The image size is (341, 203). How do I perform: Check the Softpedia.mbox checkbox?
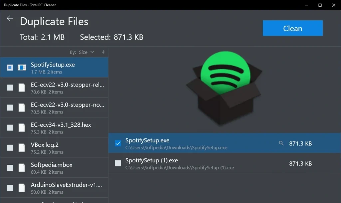(10, 168)
